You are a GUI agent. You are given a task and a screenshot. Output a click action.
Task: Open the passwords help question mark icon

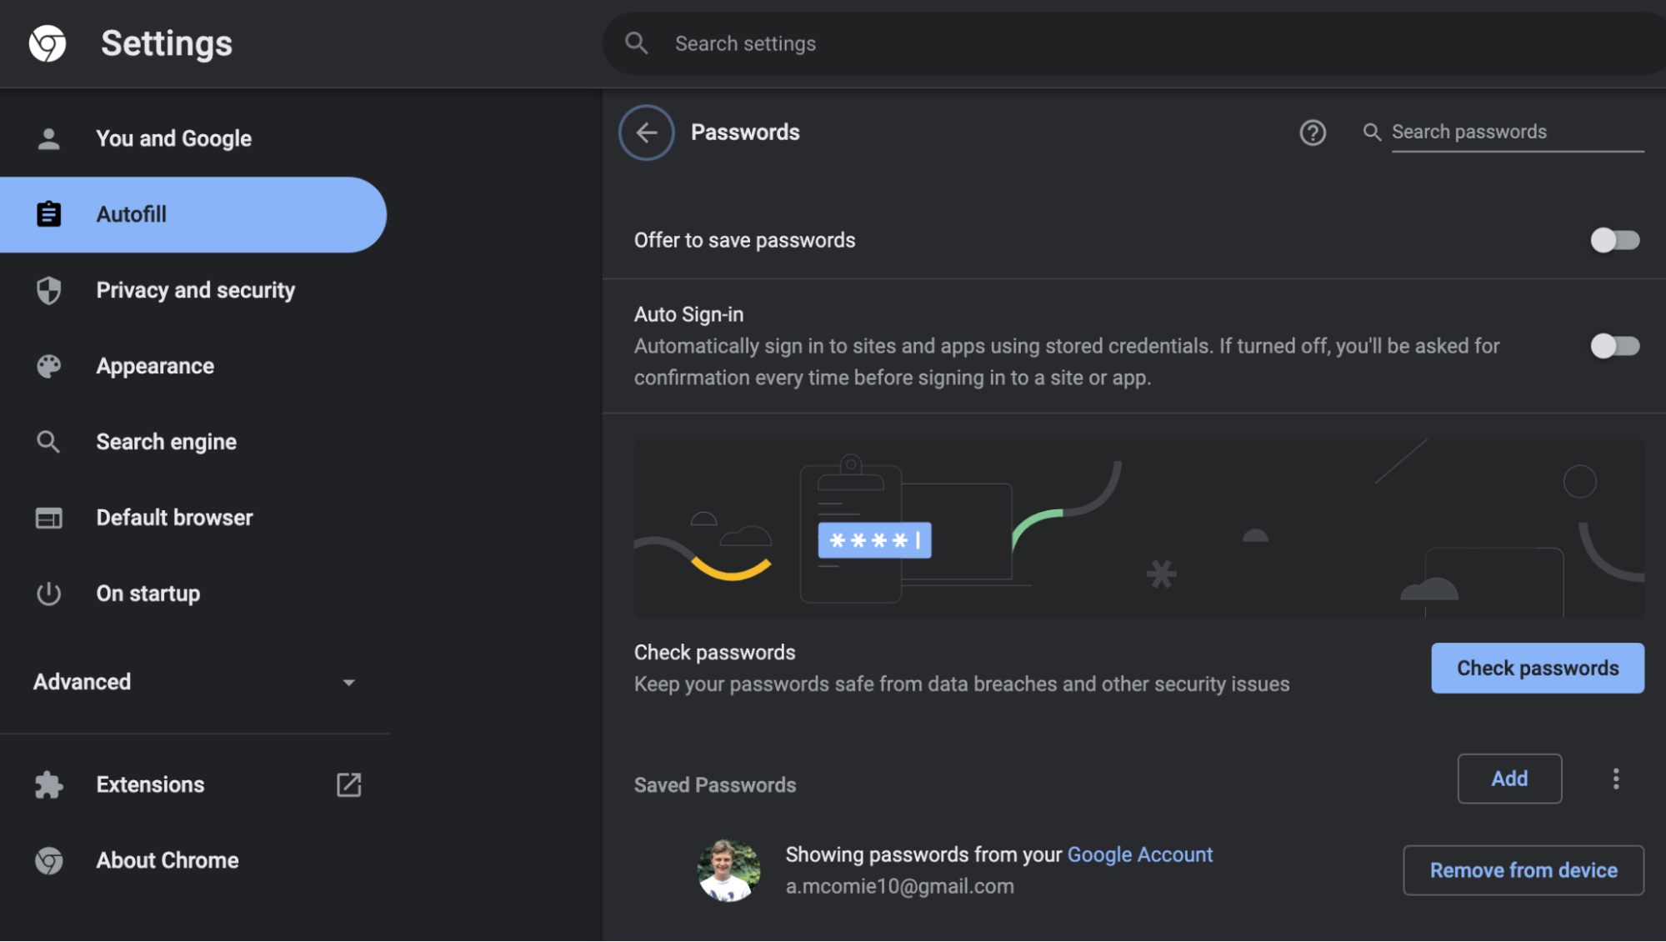pos(1312,133)
